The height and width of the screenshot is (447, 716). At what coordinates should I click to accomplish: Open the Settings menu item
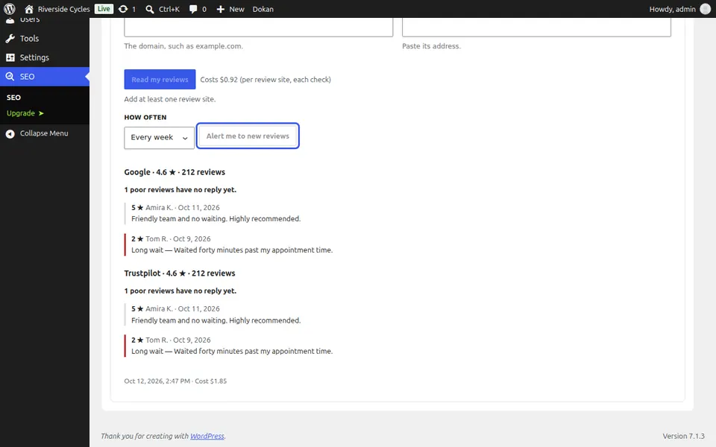click(x=45, y=57)
